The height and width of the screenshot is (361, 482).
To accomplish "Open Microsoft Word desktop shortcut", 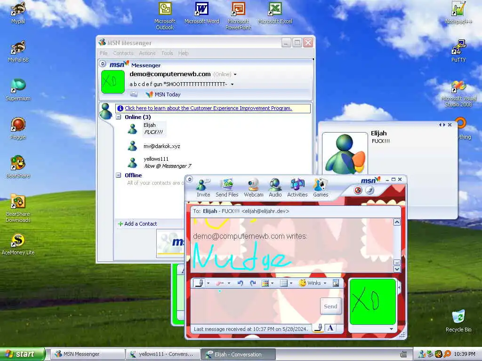I will point(201,13).
